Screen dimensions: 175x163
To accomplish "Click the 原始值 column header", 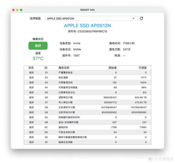I will [113, 68].
